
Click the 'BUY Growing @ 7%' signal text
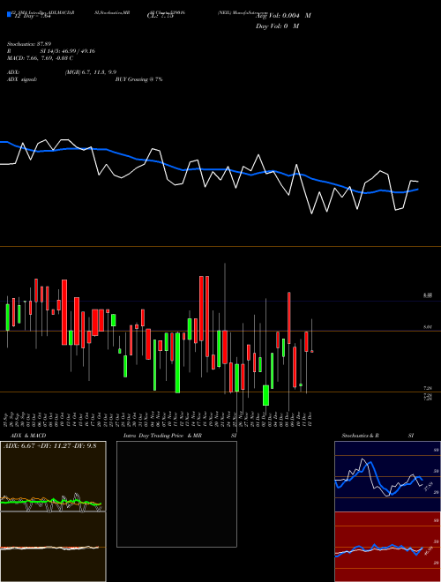[138, 79]
